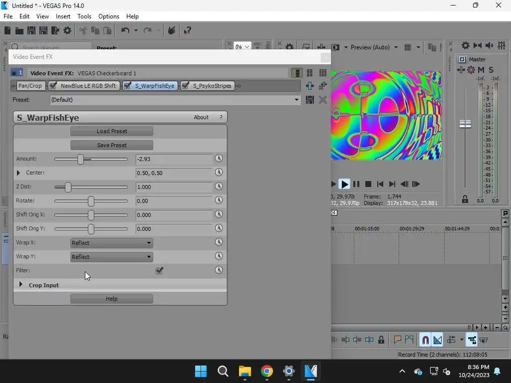Click the Z Dist slider handle
Viewport: 511px width, 383px height.
point(68,187)
